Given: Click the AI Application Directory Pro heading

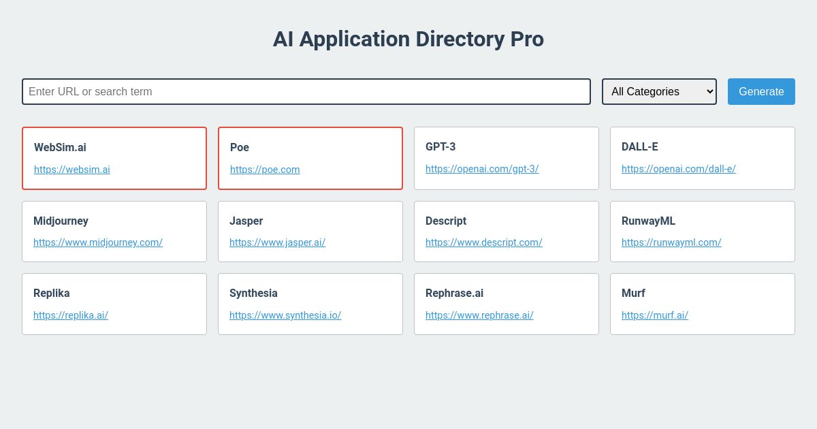Looking at the screenshot, I should pyautogui.click(x=408, y=39).
